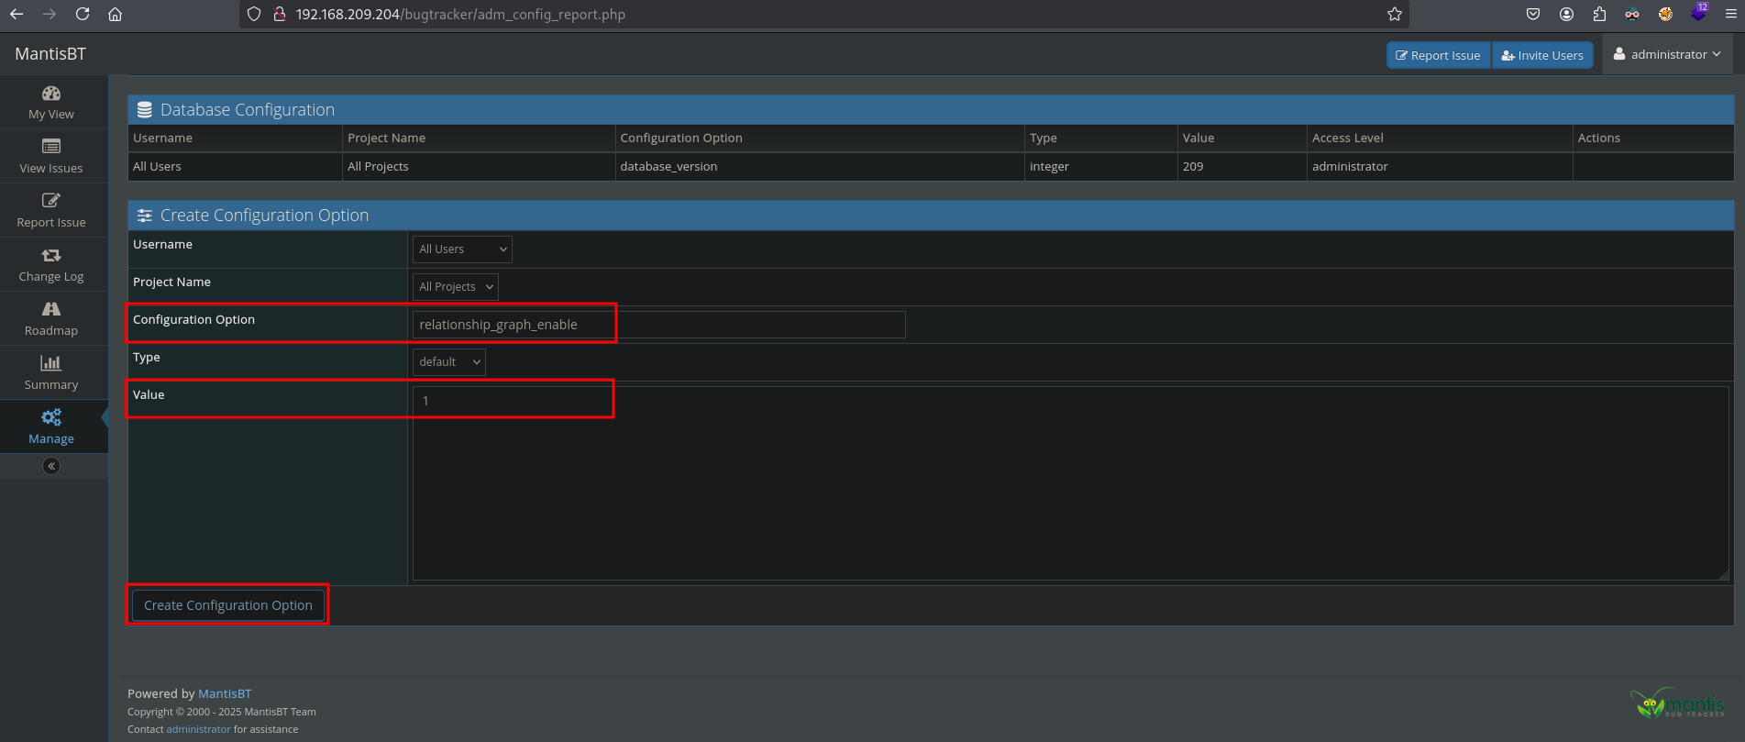The height and width of the screenshot is (742, 1745).
Task: Click inside the Configuration Option text field
Action: click(x=658, y=325)
